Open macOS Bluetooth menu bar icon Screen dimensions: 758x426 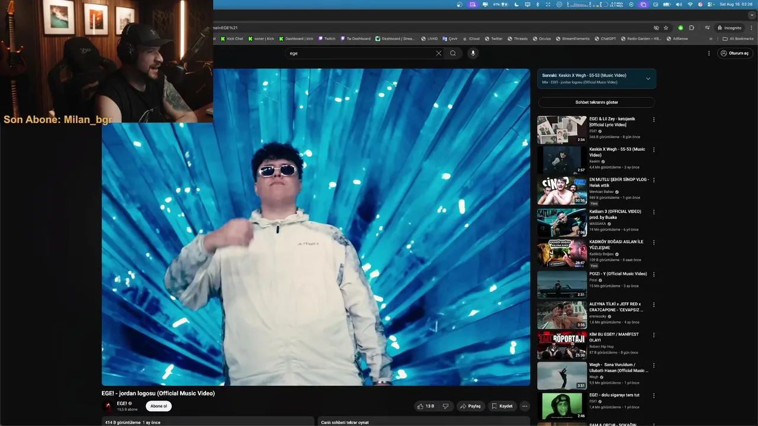click(x=537, y=4)
